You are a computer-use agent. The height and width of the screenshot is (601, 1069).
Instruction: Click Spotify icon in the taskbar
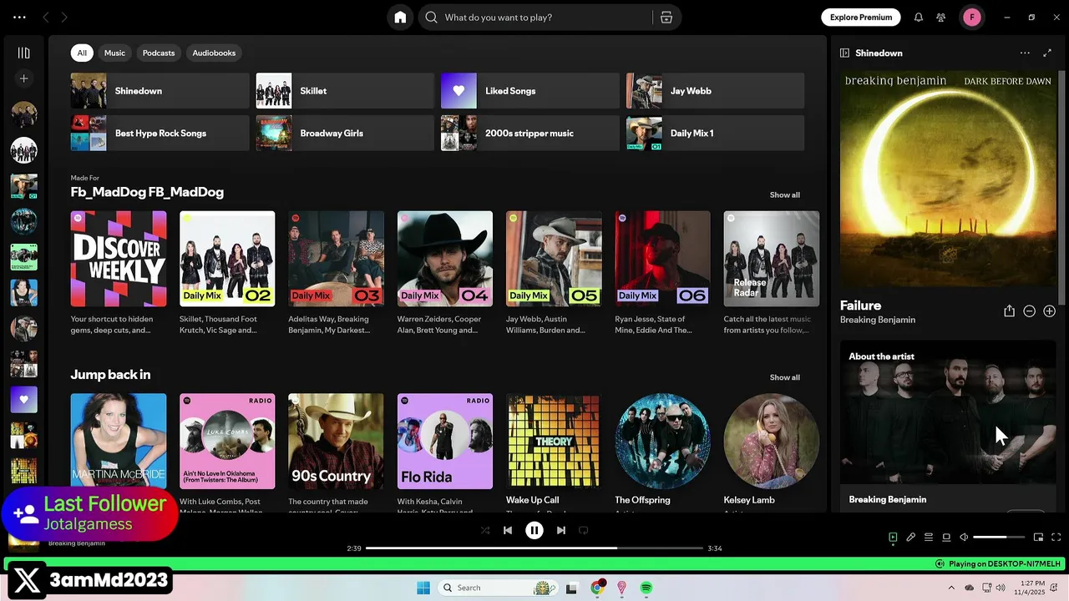[x=646, y=588]
